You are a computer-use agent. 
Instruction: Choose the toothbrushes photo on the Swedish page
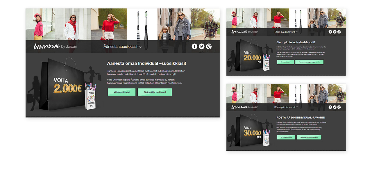[298, 94]
